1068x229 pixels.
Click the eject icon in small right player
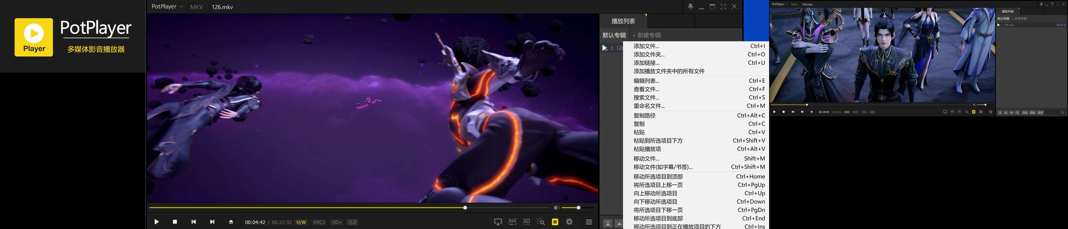click(x=812, y=112)
